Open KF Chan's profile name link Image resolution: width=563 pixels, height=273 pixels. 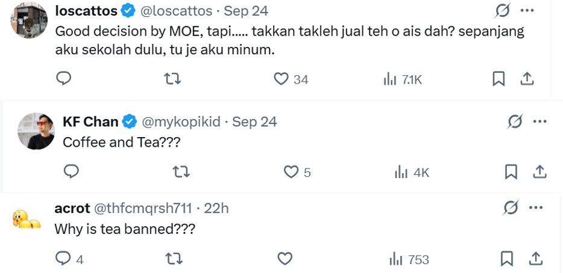pos(90,121)
